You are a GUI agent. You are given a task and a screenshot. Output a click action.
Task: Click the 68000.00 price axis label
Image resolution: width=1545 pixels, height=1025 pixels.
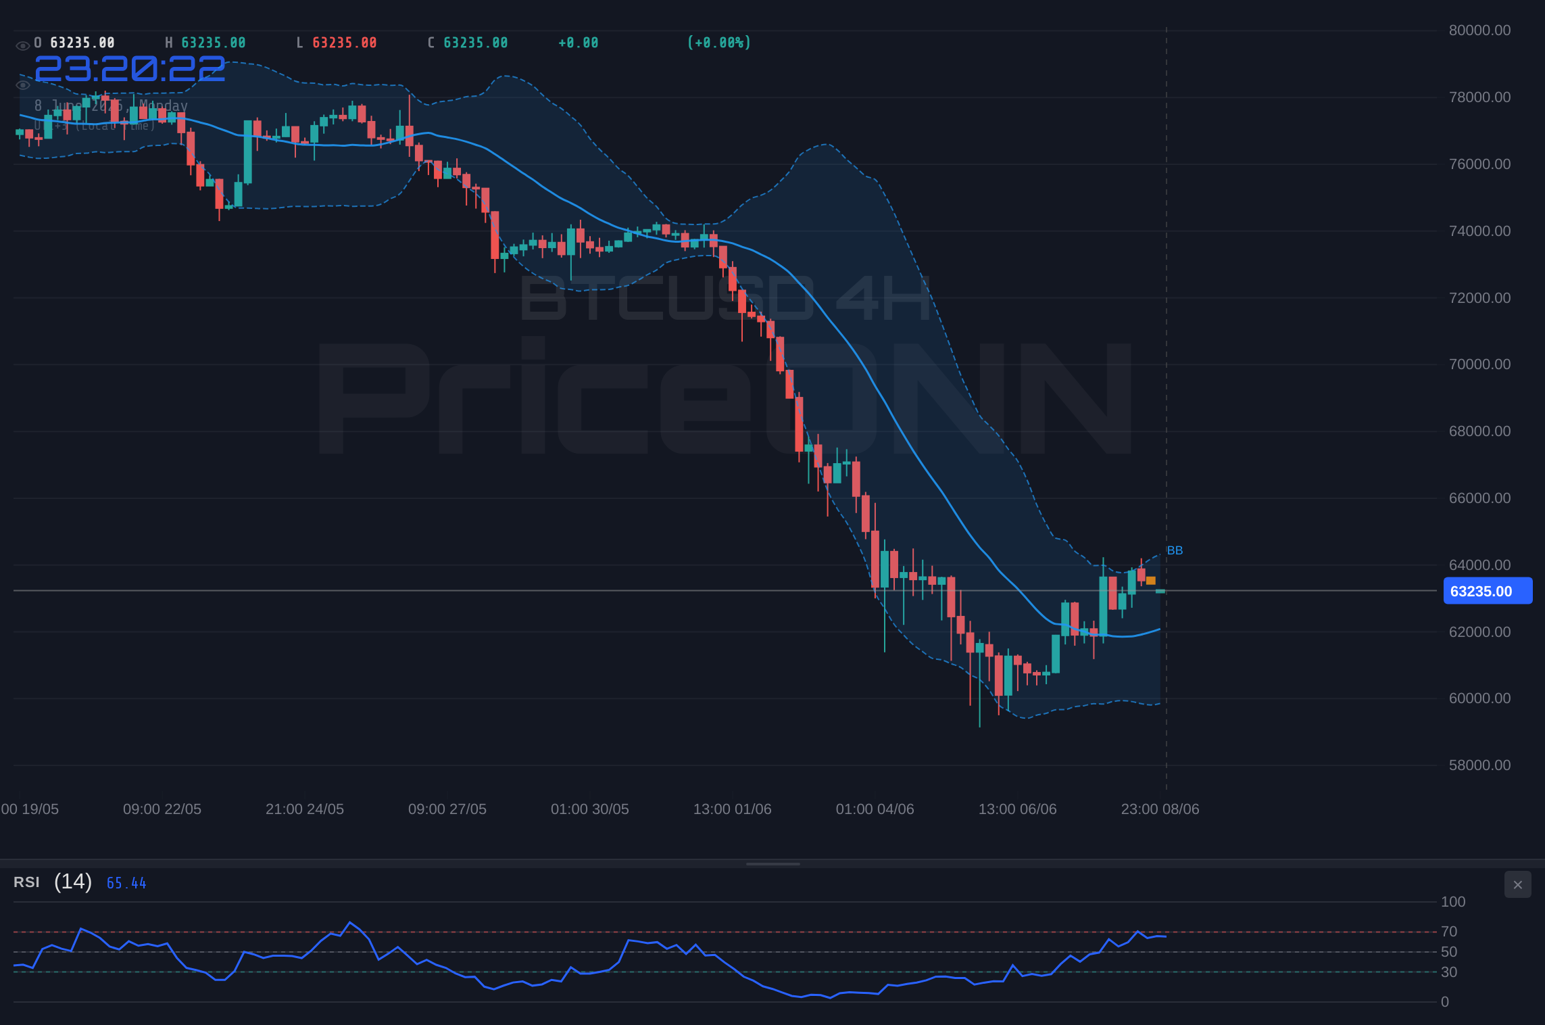click(1479, 431)
